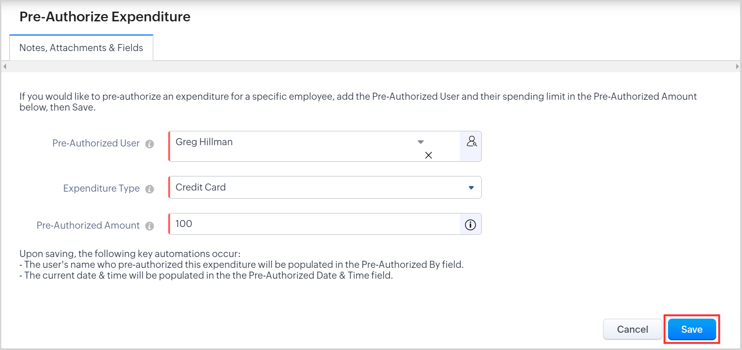This screenshot has width=742, height=350.
Task: Click the circled info icon in amount field
Action: tap(470, 225)
